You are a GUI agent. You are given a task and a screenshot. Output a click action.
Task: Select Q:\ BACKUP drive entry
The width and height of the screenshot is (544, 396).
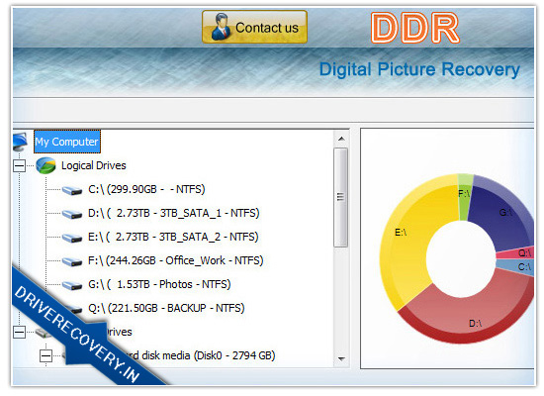(166, 308)
